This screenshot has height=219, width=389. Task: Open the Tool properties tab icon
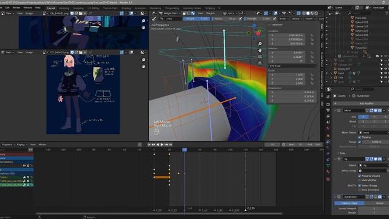(x=328, y=97)
